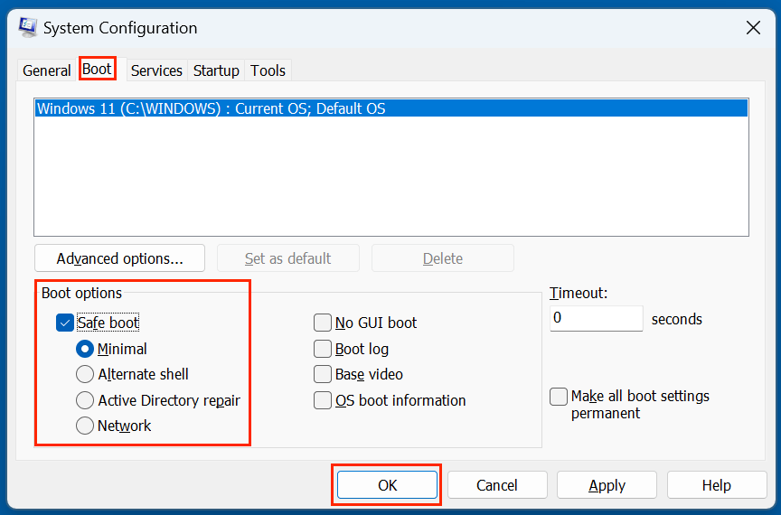The height and width of the screenshot is (515, 781).
Task: Uncheck the Safe boot checkbox
Action: (x=65, y=323)
